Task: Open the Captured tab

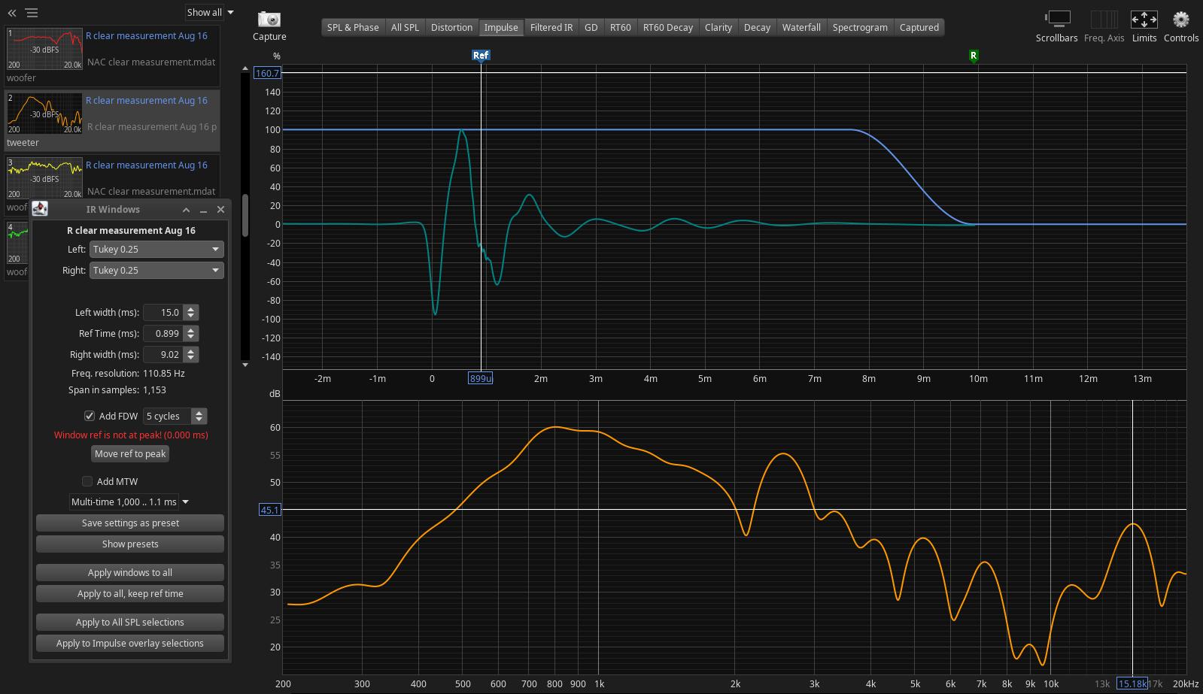Action: point(919,27)
